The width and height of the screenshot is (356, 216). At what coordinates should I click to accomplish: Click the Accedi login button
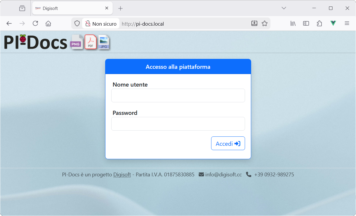[x=228, y=143]
